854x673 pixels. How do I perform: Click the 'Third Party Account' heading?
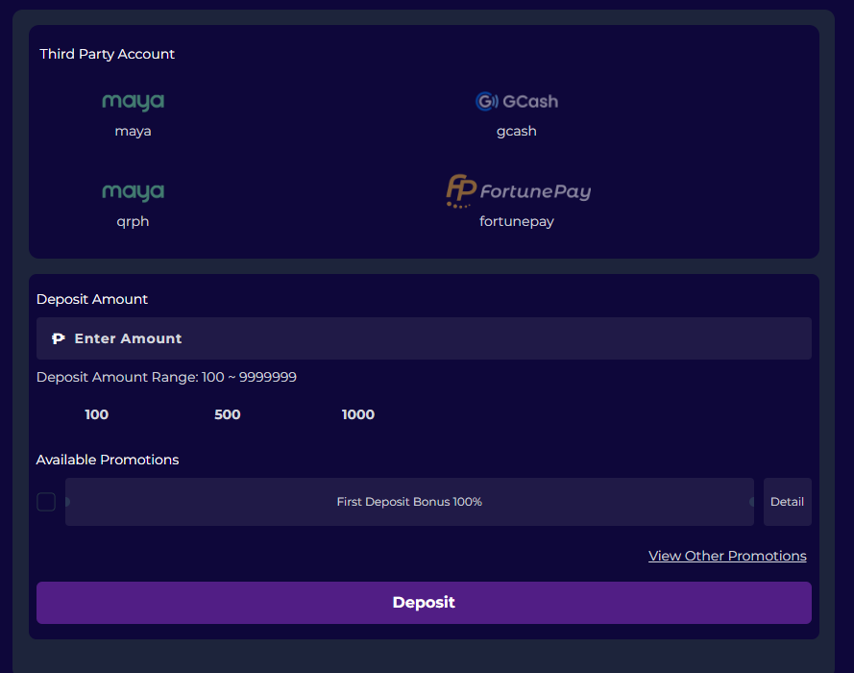pyautogui.click(x=108, y=54)
